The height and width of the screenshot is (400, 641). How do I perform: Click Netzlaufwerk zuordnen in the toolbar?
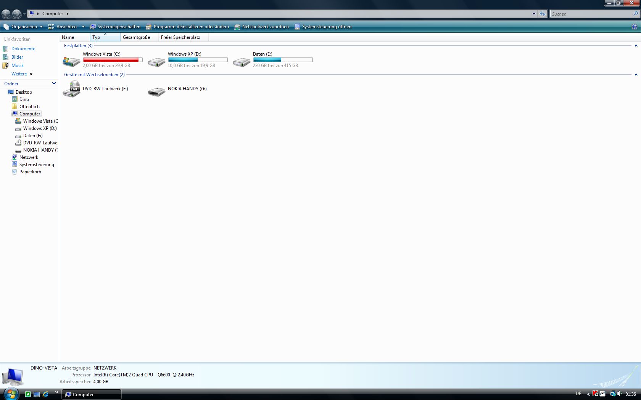coord(261,27)
